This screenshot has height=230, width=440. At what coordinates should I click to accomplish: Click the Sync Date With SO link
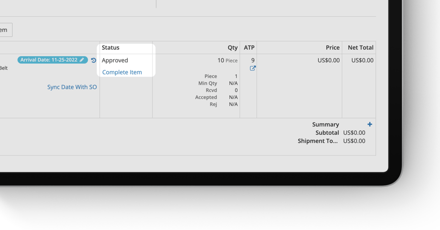(x=72, y=87)
